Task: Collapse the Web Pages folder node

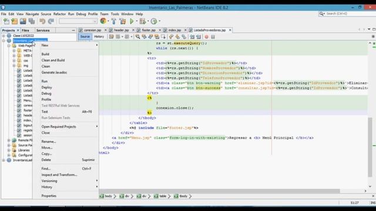Action: point(9,46)
